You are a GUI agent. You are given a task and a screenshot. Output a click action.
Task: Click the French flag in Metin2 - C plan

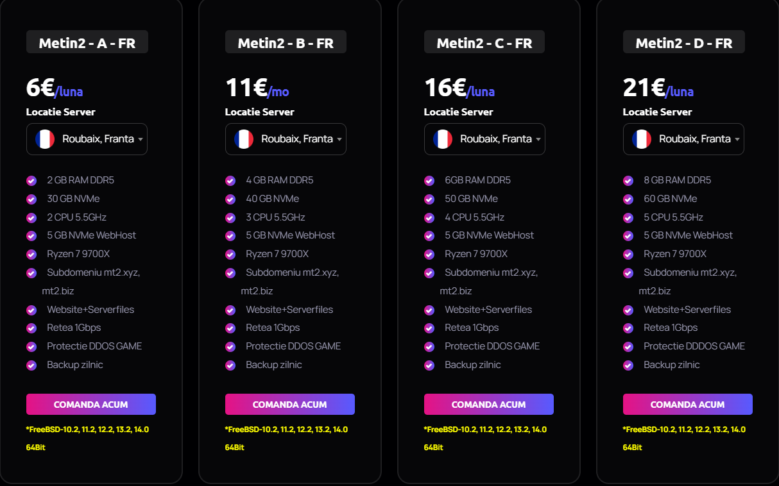point(443,139)
